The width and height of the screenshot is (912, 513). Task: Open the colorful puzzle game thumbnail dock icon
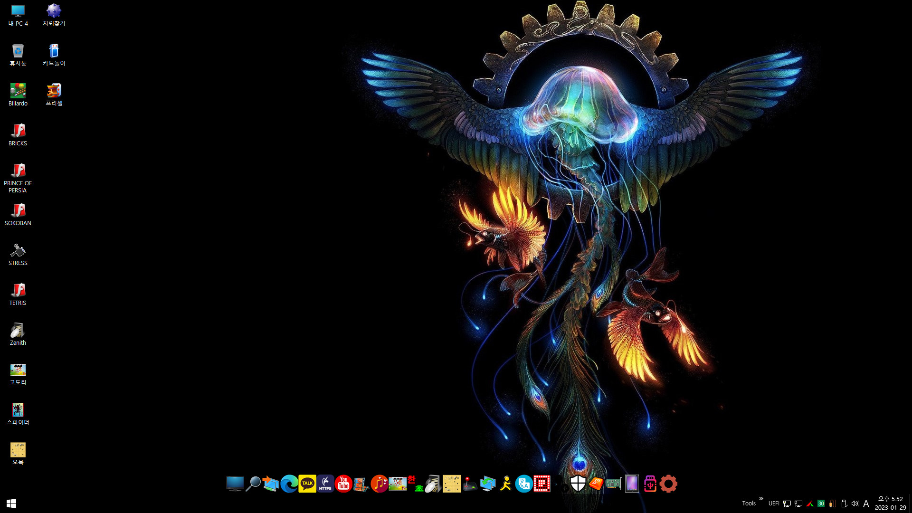pos(397,484)
